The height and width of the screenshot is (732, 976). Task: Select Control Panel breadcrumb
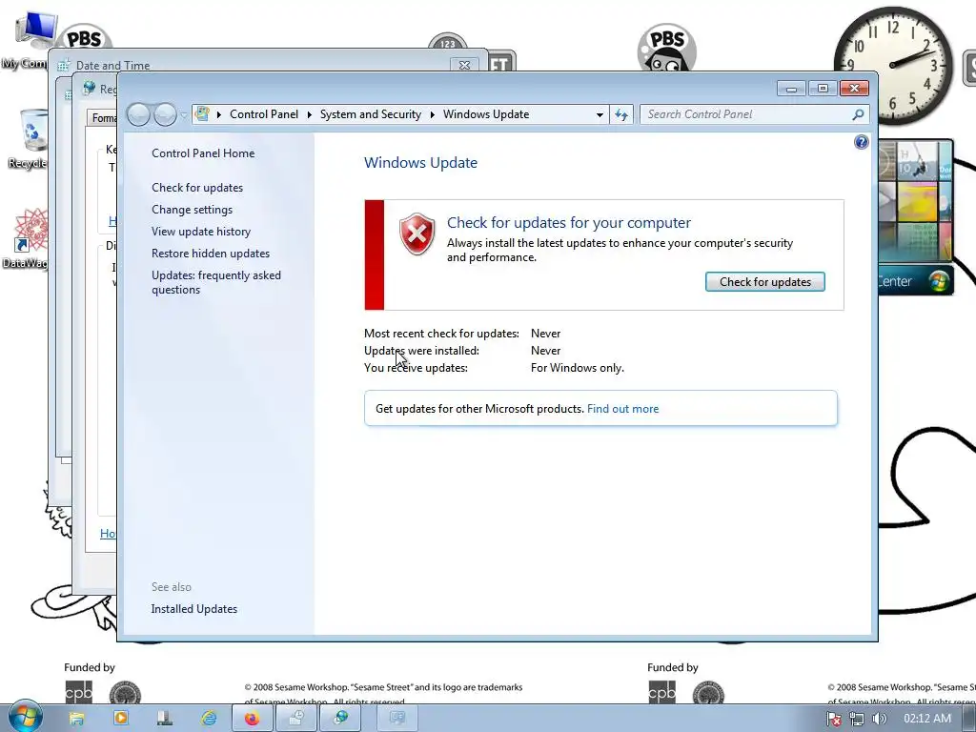264,114
